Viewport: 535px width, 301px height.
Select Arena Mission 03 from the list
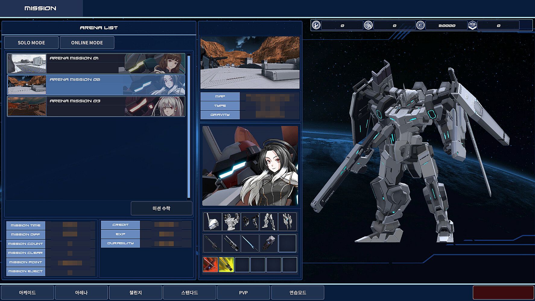pos(96,106)
